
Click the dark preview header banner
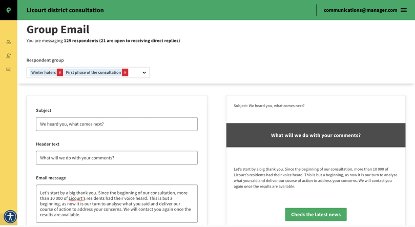pyautogui.click(x=316, y=135)
